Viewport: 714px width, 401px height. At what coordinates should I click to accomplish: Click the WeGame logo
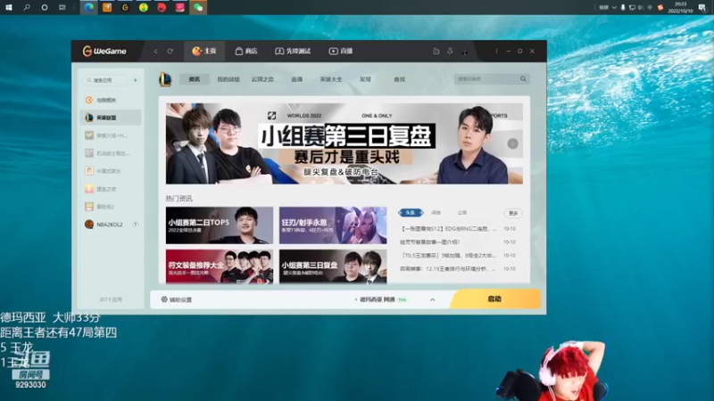point(104,51)
